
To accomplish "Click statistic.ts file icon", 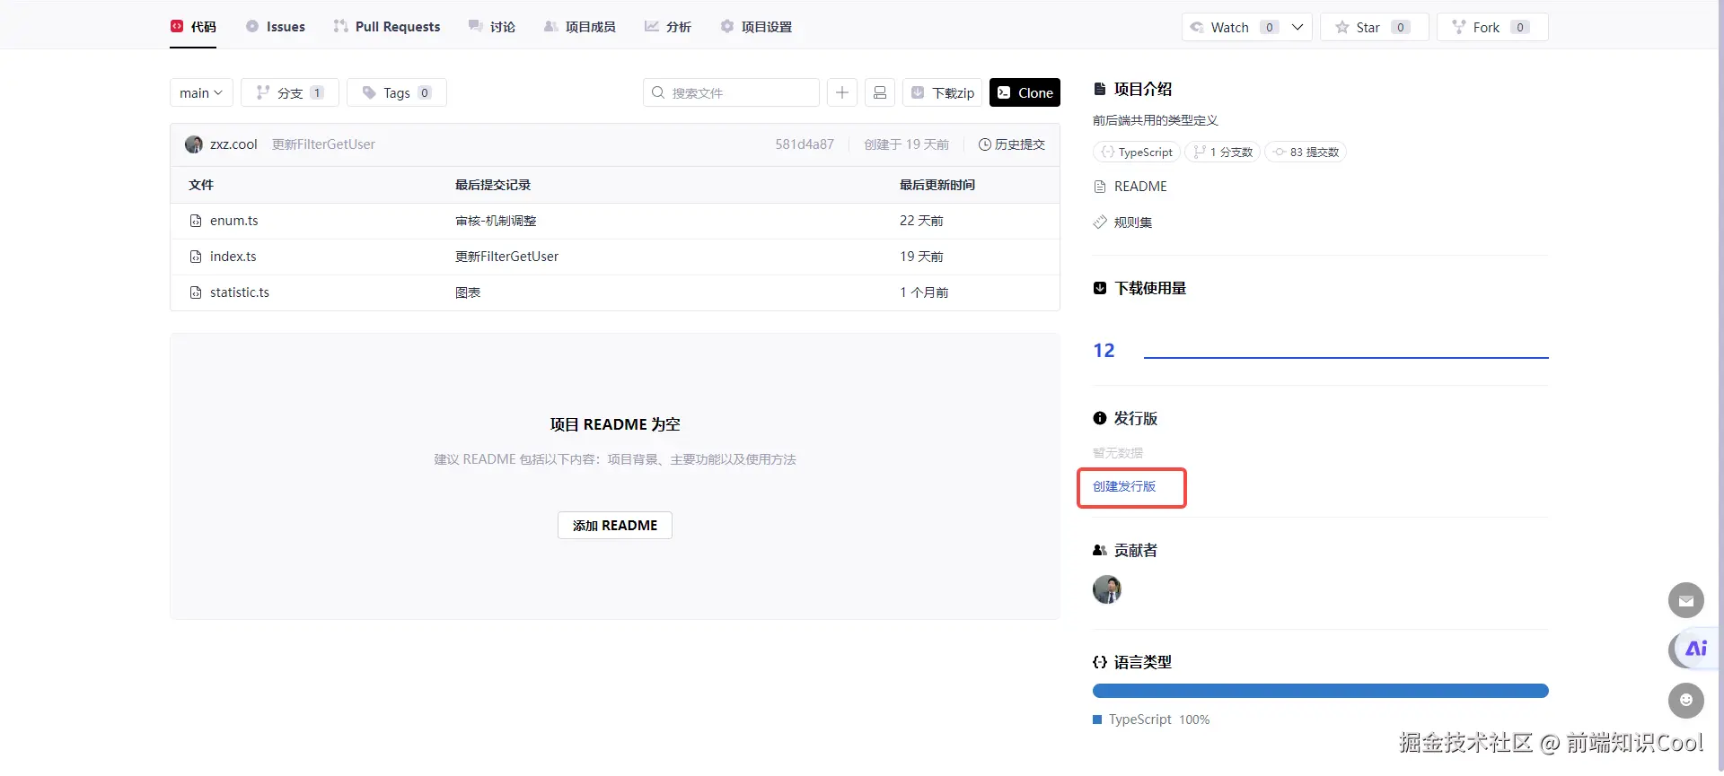I will click(x=196, y=292).
